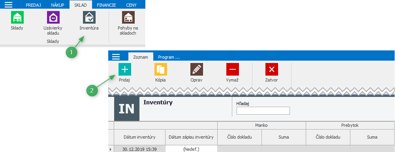Screen dimensions: 395x152
Task: Click the Inventúra icon
Action: (x=89, y=17)
